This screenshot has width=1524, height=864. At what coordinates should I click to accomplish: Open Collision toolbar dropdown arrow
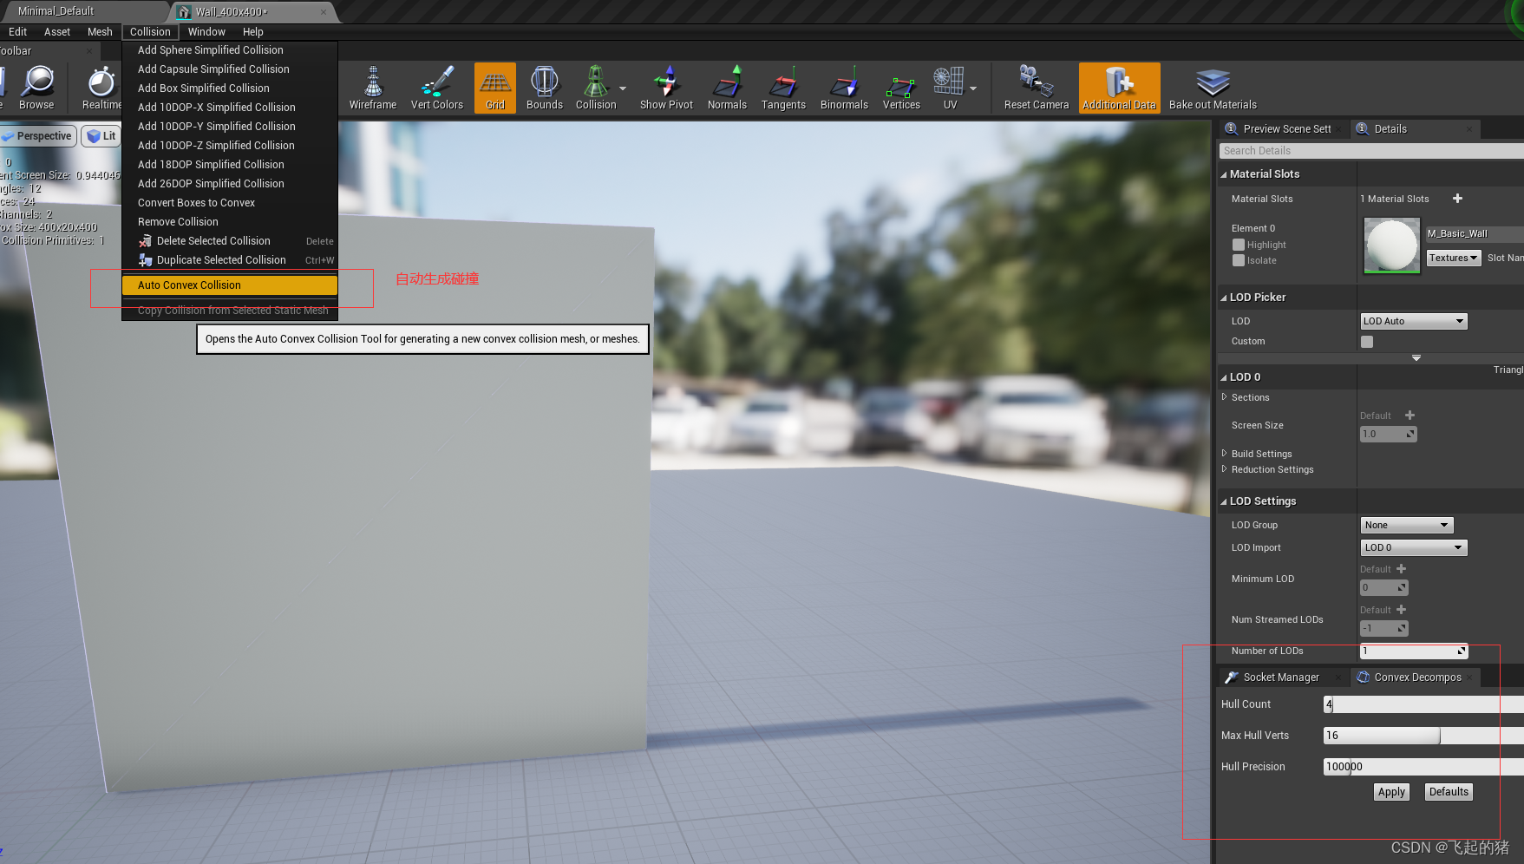[x=623, y=88]
